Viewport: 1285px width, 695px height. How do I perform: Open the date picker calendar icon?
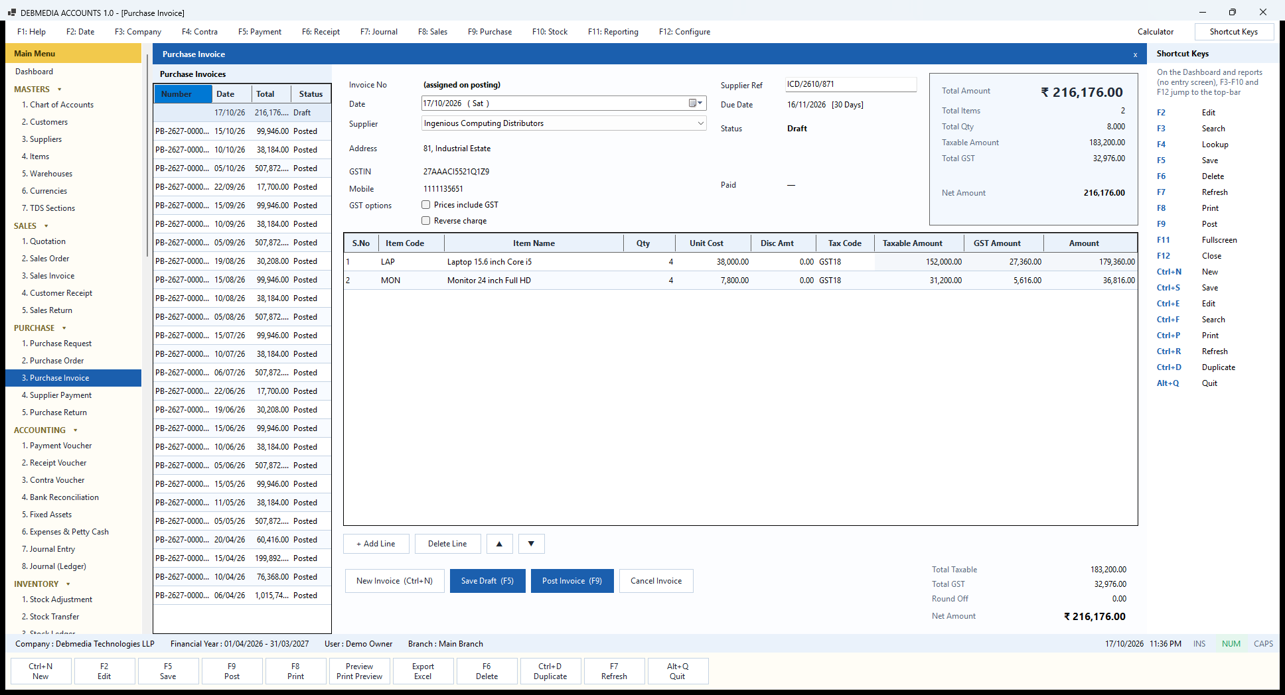coord(695,103)
